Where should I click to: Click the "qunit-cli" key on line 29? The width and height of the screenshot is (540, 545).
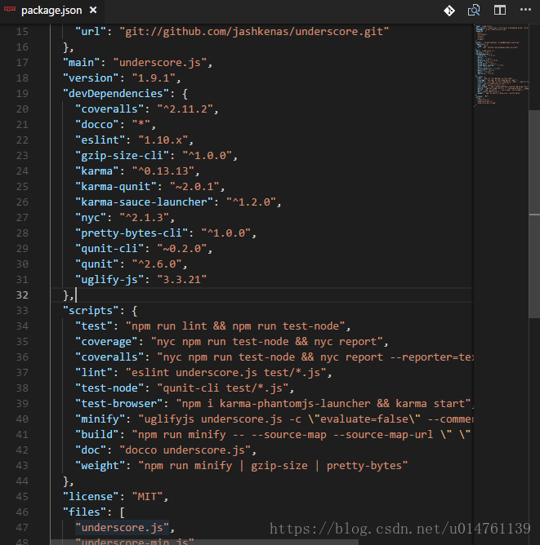[109, 249]
